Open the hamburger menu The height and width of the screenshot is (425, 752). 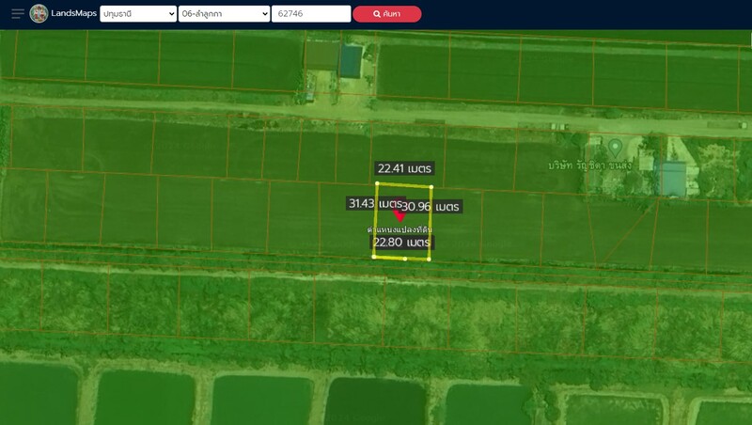(x=17, y=14)
